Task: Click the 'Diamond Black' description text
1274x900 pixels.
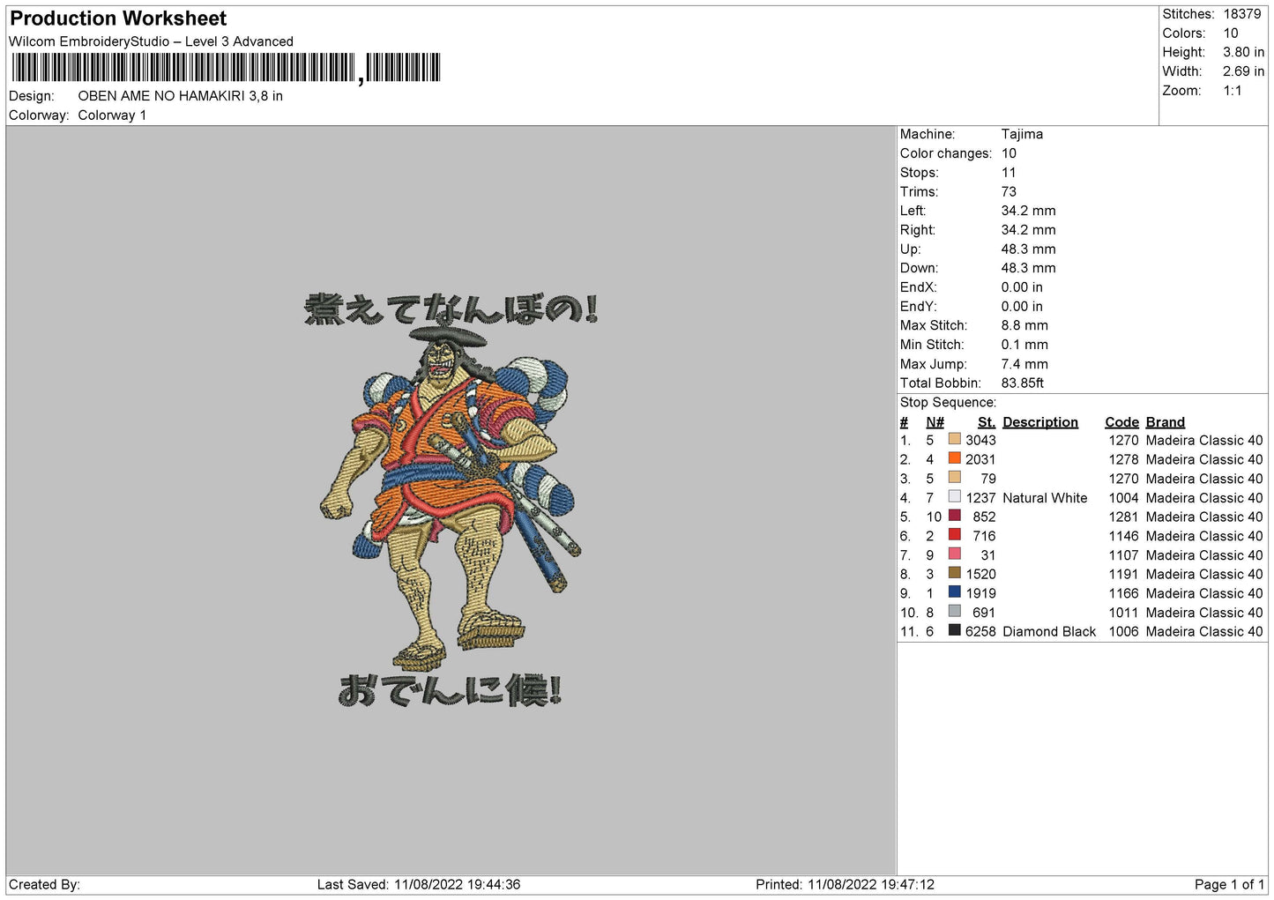Action: click(1049, 632)
